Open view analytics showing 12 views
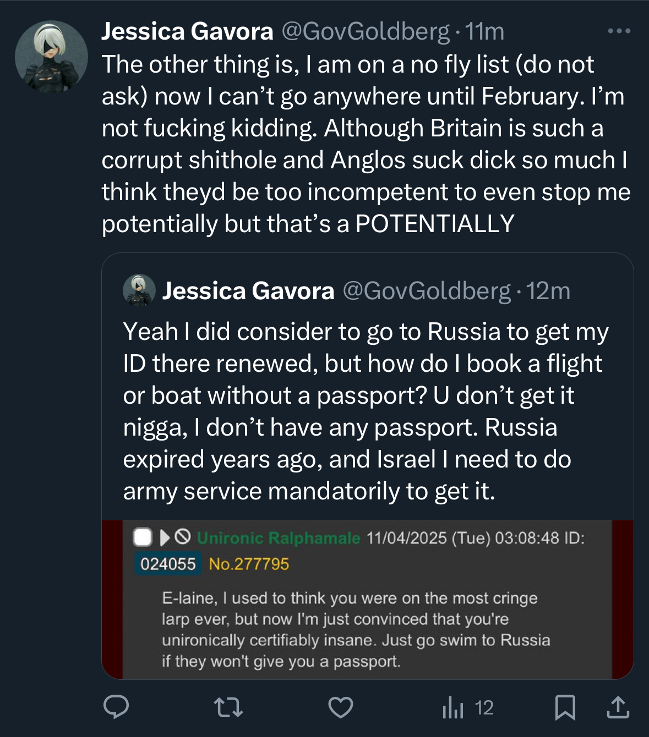 (x=468, y=708)
